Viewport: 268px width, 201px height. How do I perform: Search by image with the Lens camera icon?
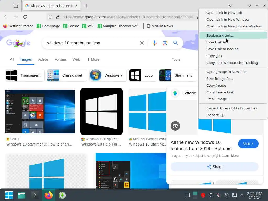click(165, 43)
